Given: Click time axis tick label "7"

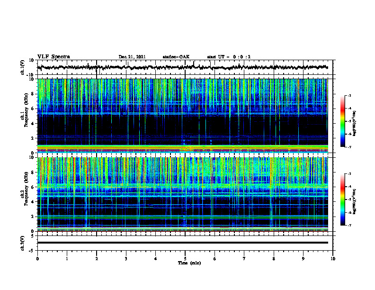Looking at the screenshot, I should (244, 259).
